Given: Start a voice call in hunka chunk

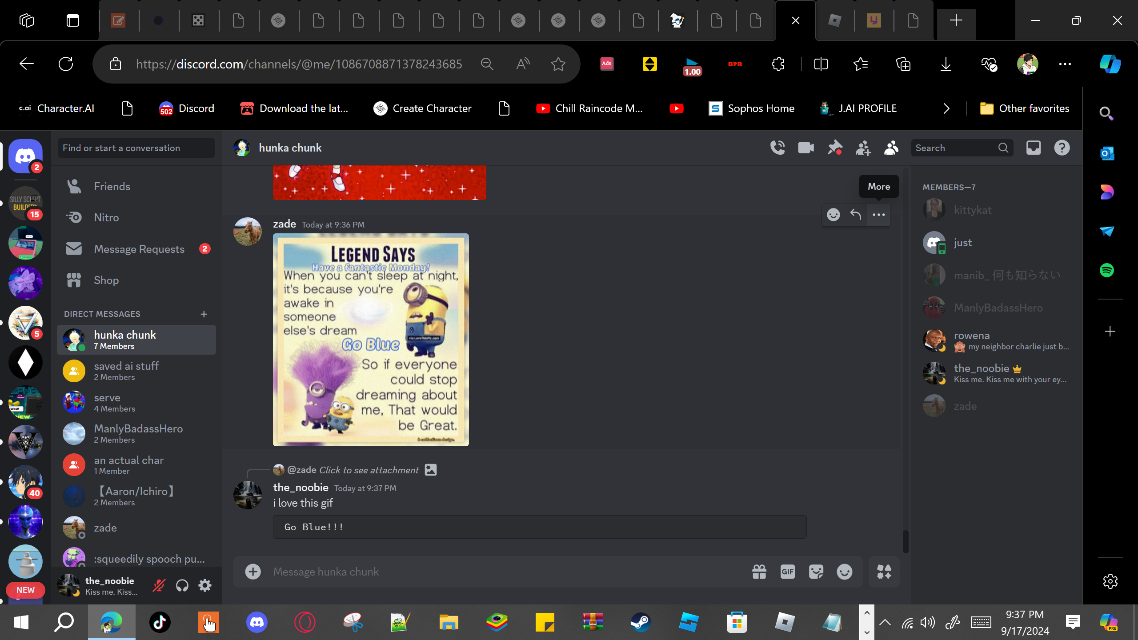Looking at the screenshot, I should 777,148.
